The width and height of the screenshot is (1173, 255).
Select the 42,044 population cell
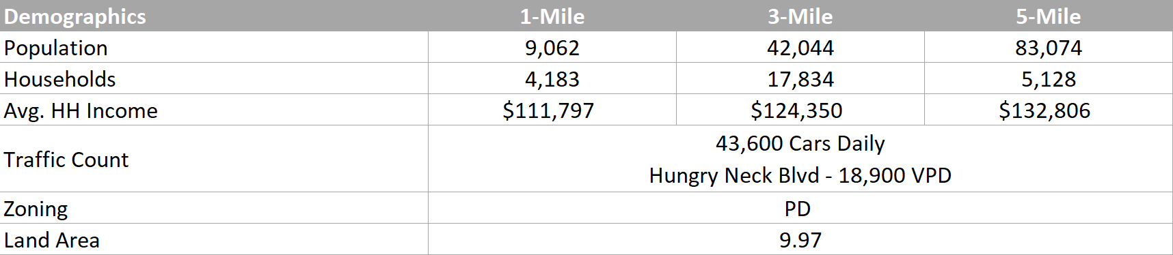point(800,47)
